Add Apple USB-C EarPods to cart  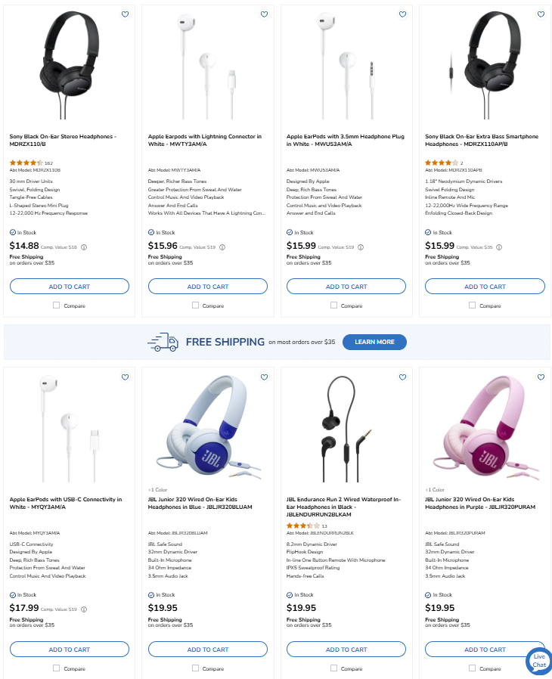[70, 650]
